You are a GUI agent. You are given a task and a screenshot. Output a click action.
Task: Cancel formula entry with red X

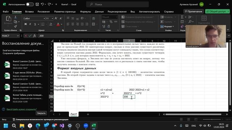26,36
